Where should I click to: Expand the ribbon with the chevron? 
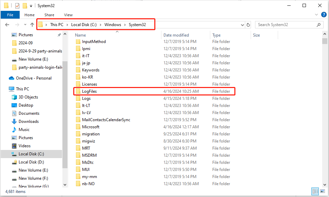click(316, 15)
